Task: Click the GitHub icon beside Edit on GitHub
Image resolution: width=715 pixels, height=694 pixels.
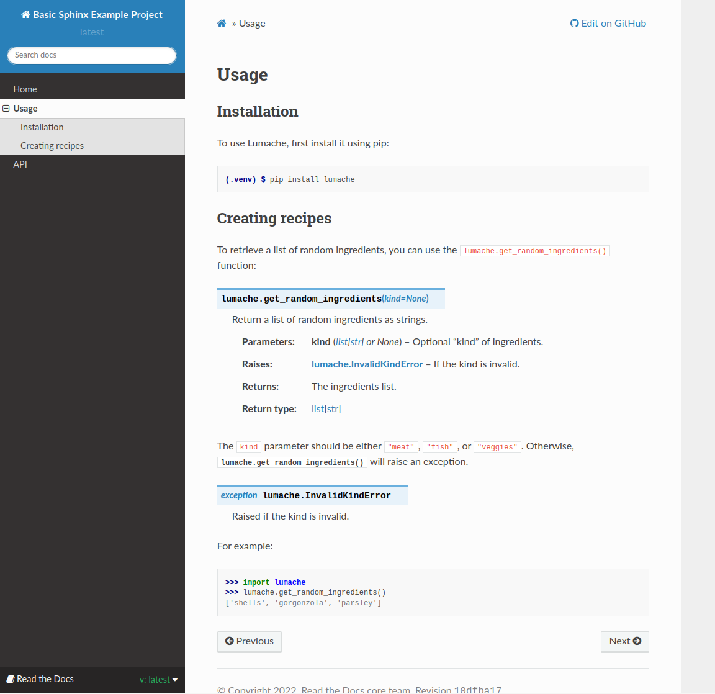Action: [x=574, y=23]
